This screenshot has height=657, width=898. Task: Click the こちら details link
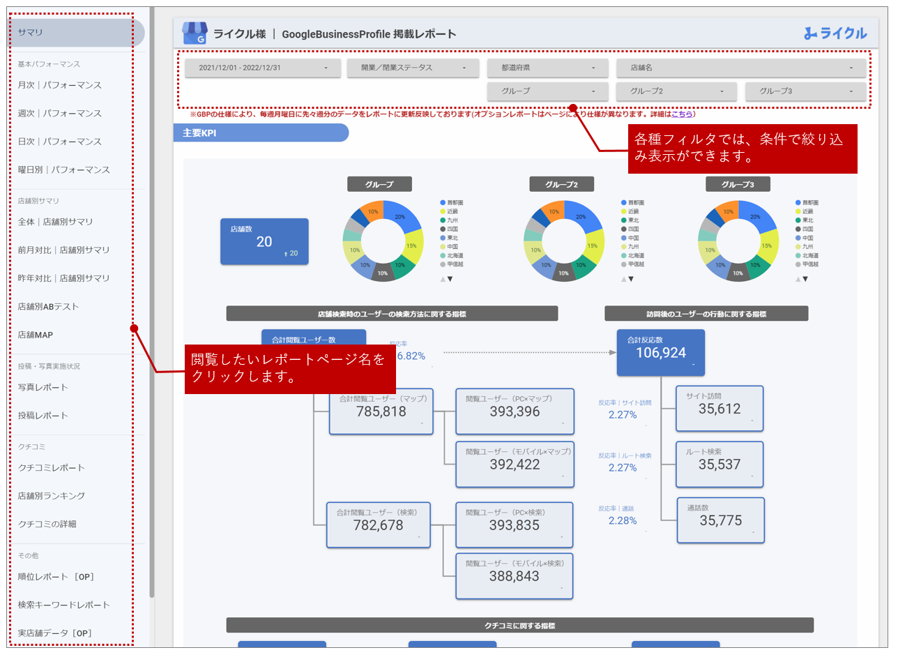click(682, 114)
